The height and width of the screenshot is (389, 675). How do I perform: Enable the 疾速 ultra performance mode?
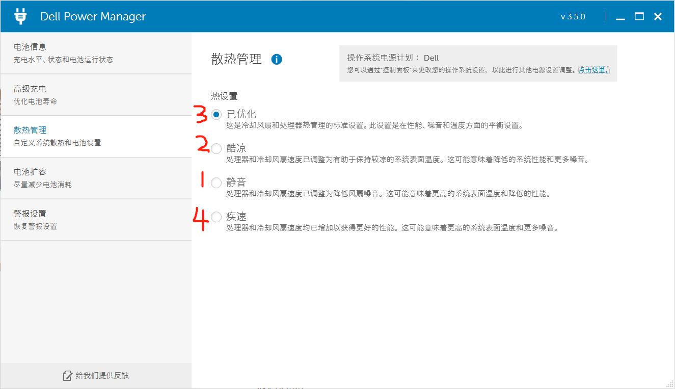(x=216, y=216)
